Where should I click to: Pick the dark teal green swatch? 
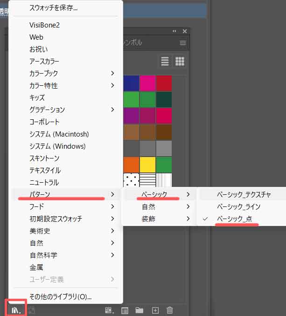164,100
